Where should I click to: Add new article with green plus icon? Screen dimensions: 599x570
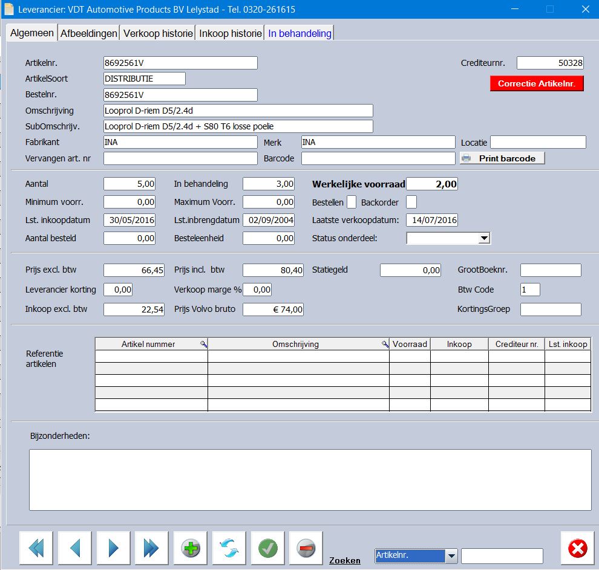191,548
